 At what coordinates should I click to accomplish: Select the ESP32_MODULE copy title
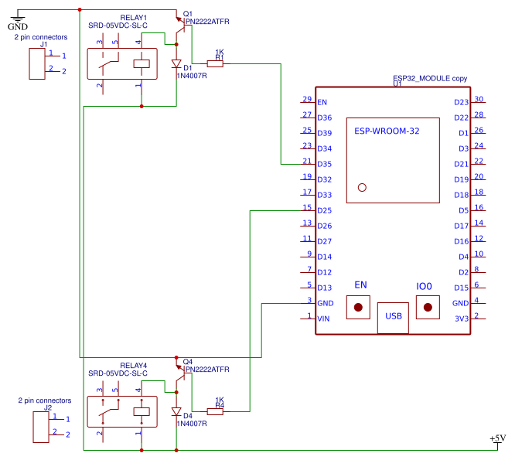pos(430,79)
